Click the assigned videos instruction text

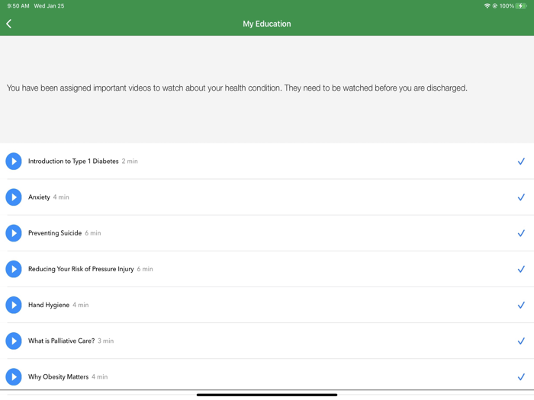click(x=236, y=88)
